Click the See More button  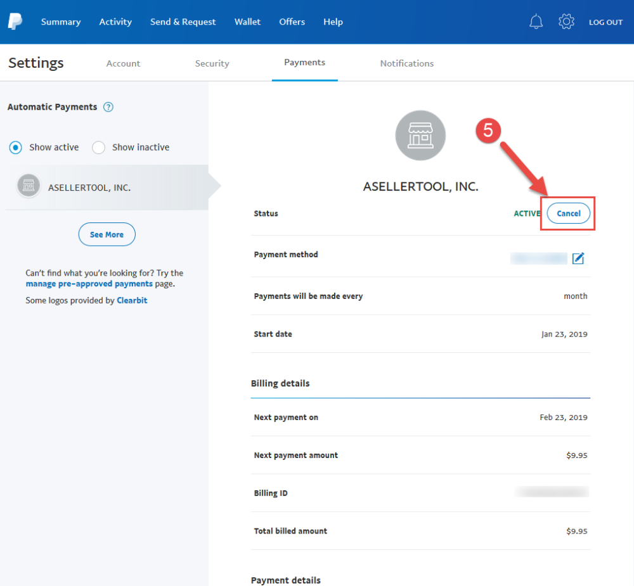click(x=107, y=234)
